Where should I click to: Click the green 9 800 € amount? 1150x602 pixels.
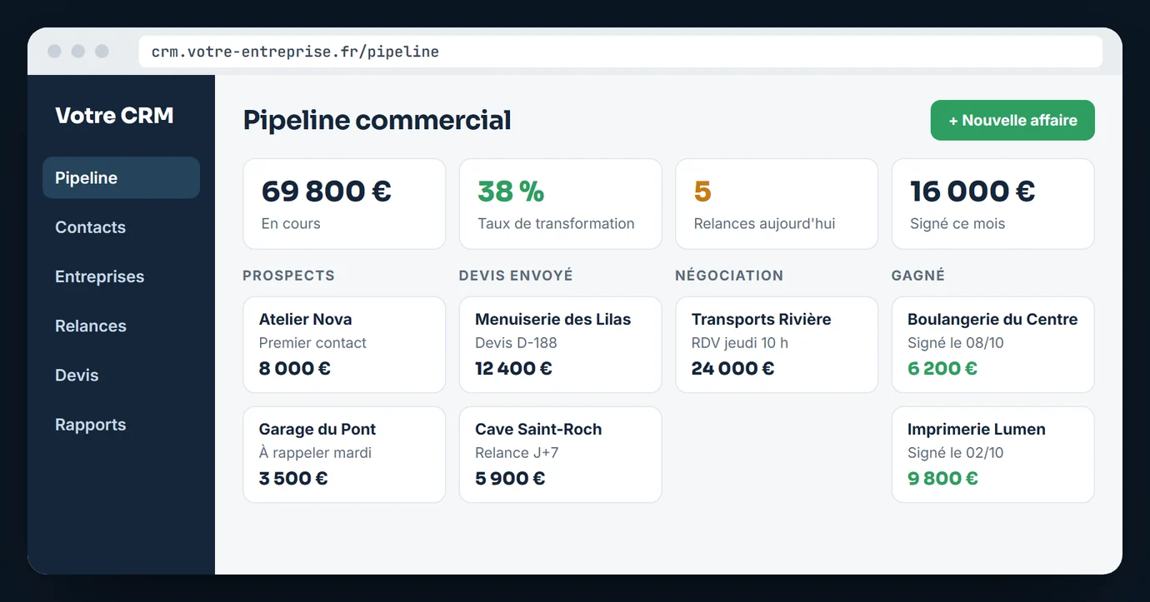pyautogui.click(x=942, y=478)
